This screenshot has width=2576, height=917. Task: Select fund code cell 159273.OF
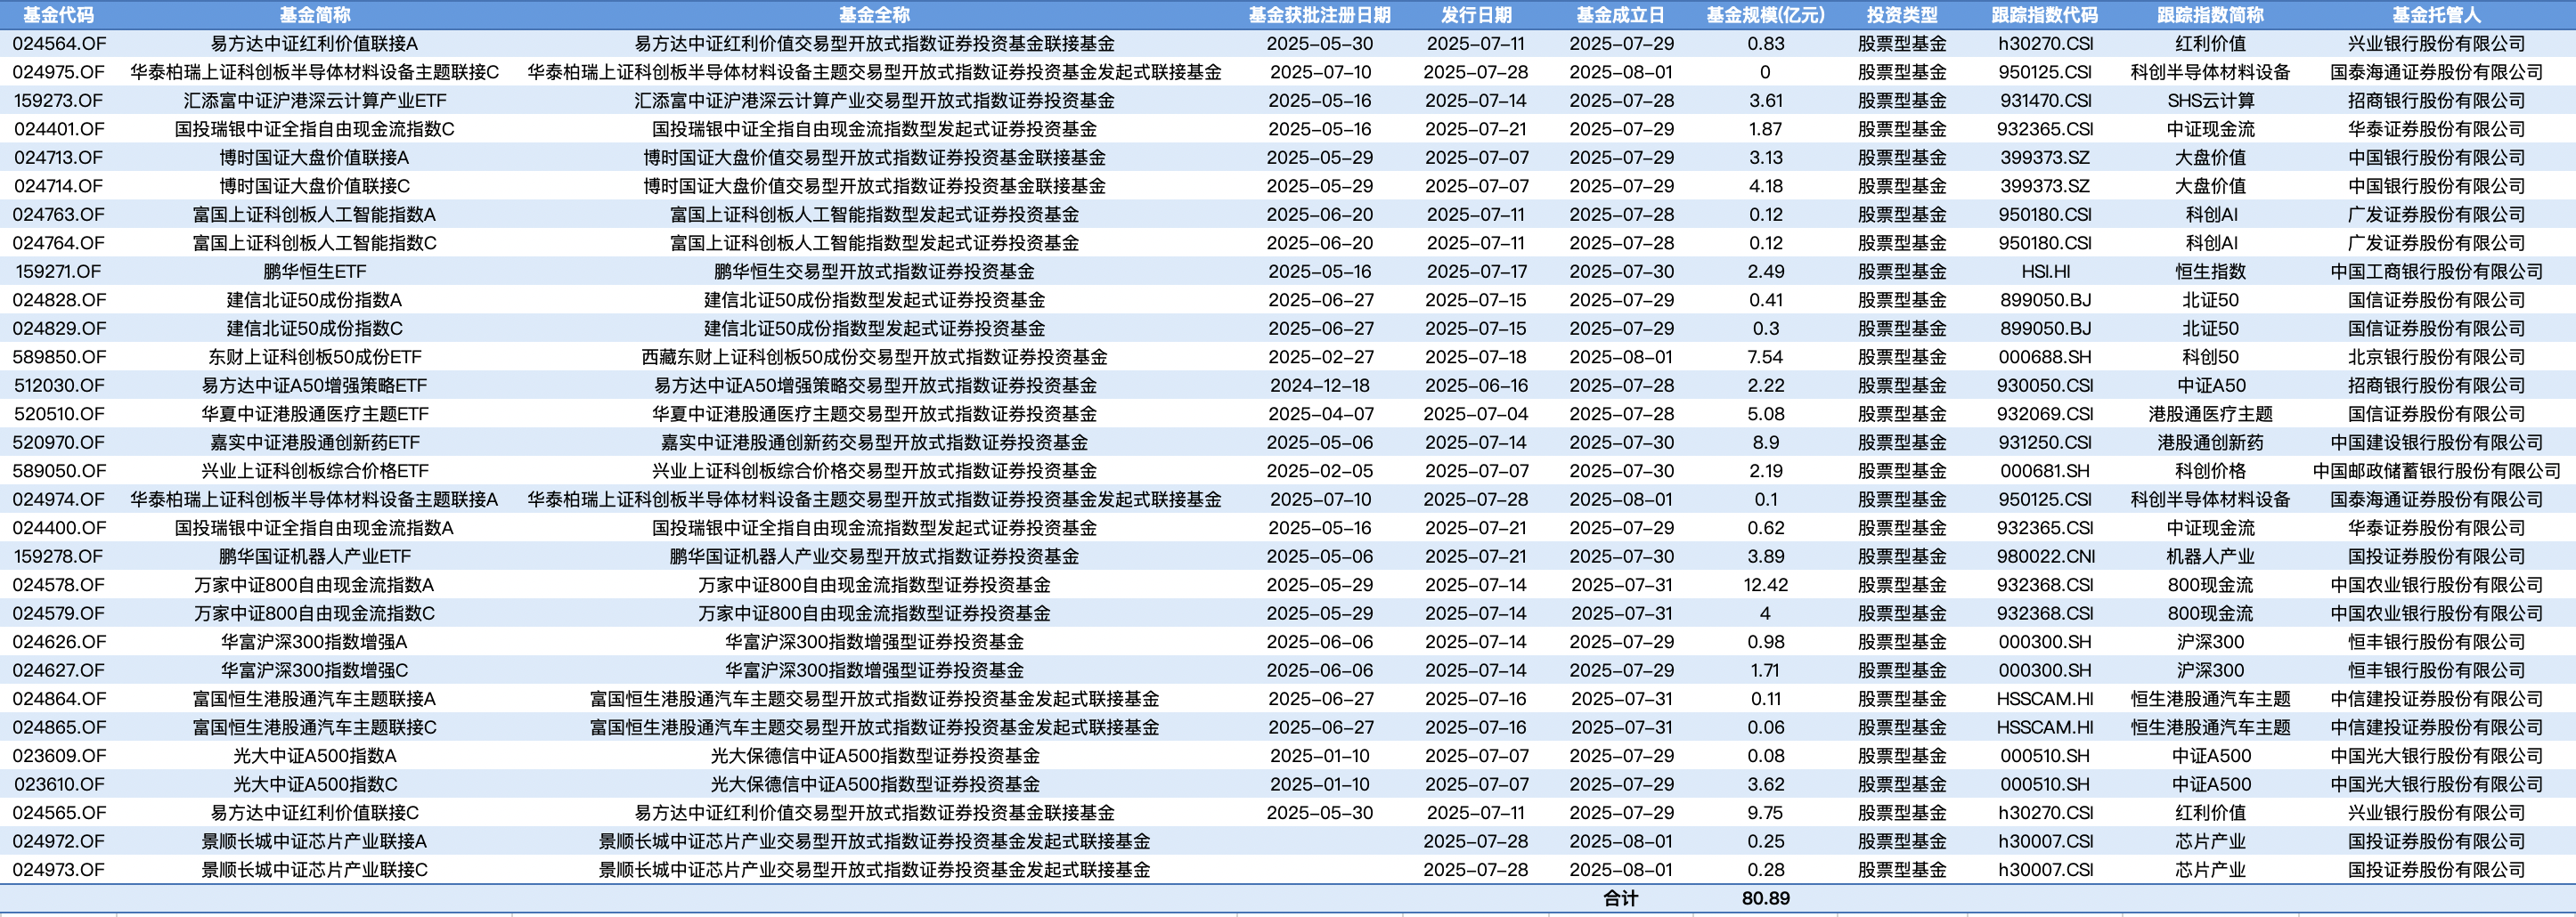[x=58, y=101]
